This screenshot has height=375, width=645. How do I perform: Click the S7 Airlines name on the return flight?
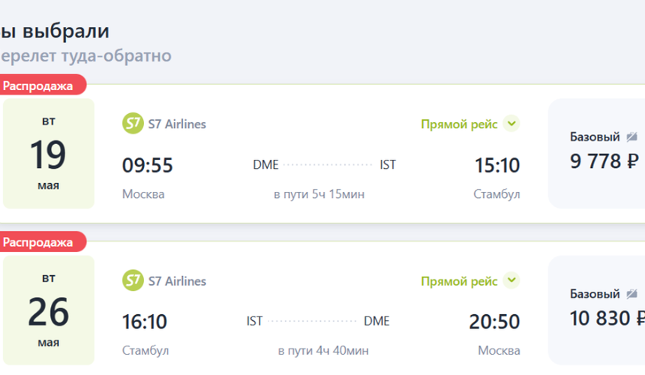pos(177,282)
